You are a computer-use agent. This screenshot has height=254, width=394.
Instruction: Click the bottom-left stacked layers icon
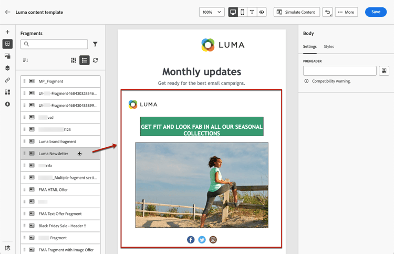point(7,248)
